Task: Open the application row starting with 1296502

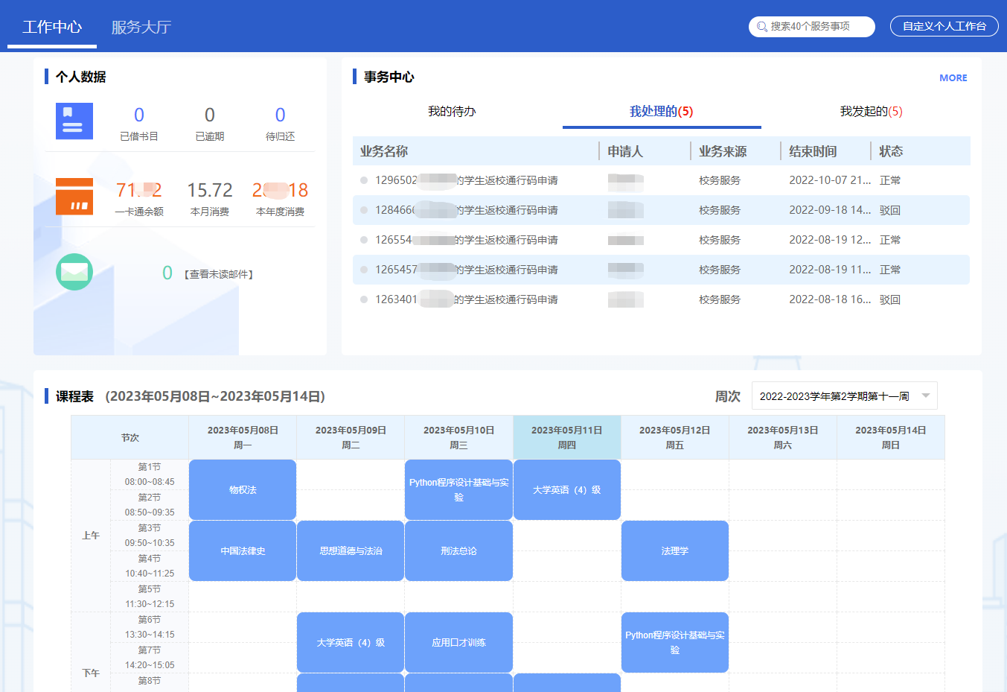Action: click(661, 180)
